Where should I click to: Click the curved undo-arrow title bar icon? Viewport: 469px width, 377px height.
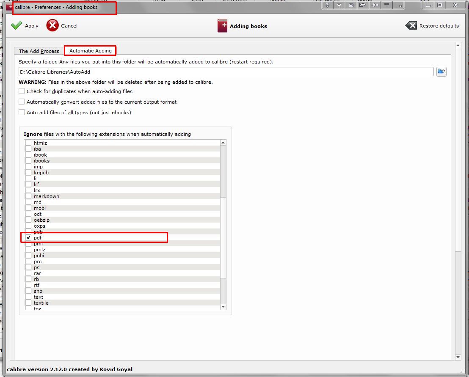tap(363, 5)
